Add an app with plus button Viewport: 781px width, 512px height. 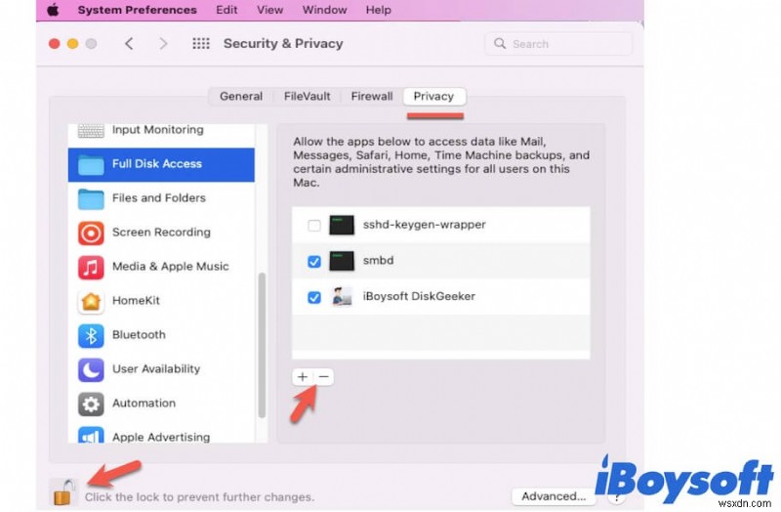click(303, 377)
